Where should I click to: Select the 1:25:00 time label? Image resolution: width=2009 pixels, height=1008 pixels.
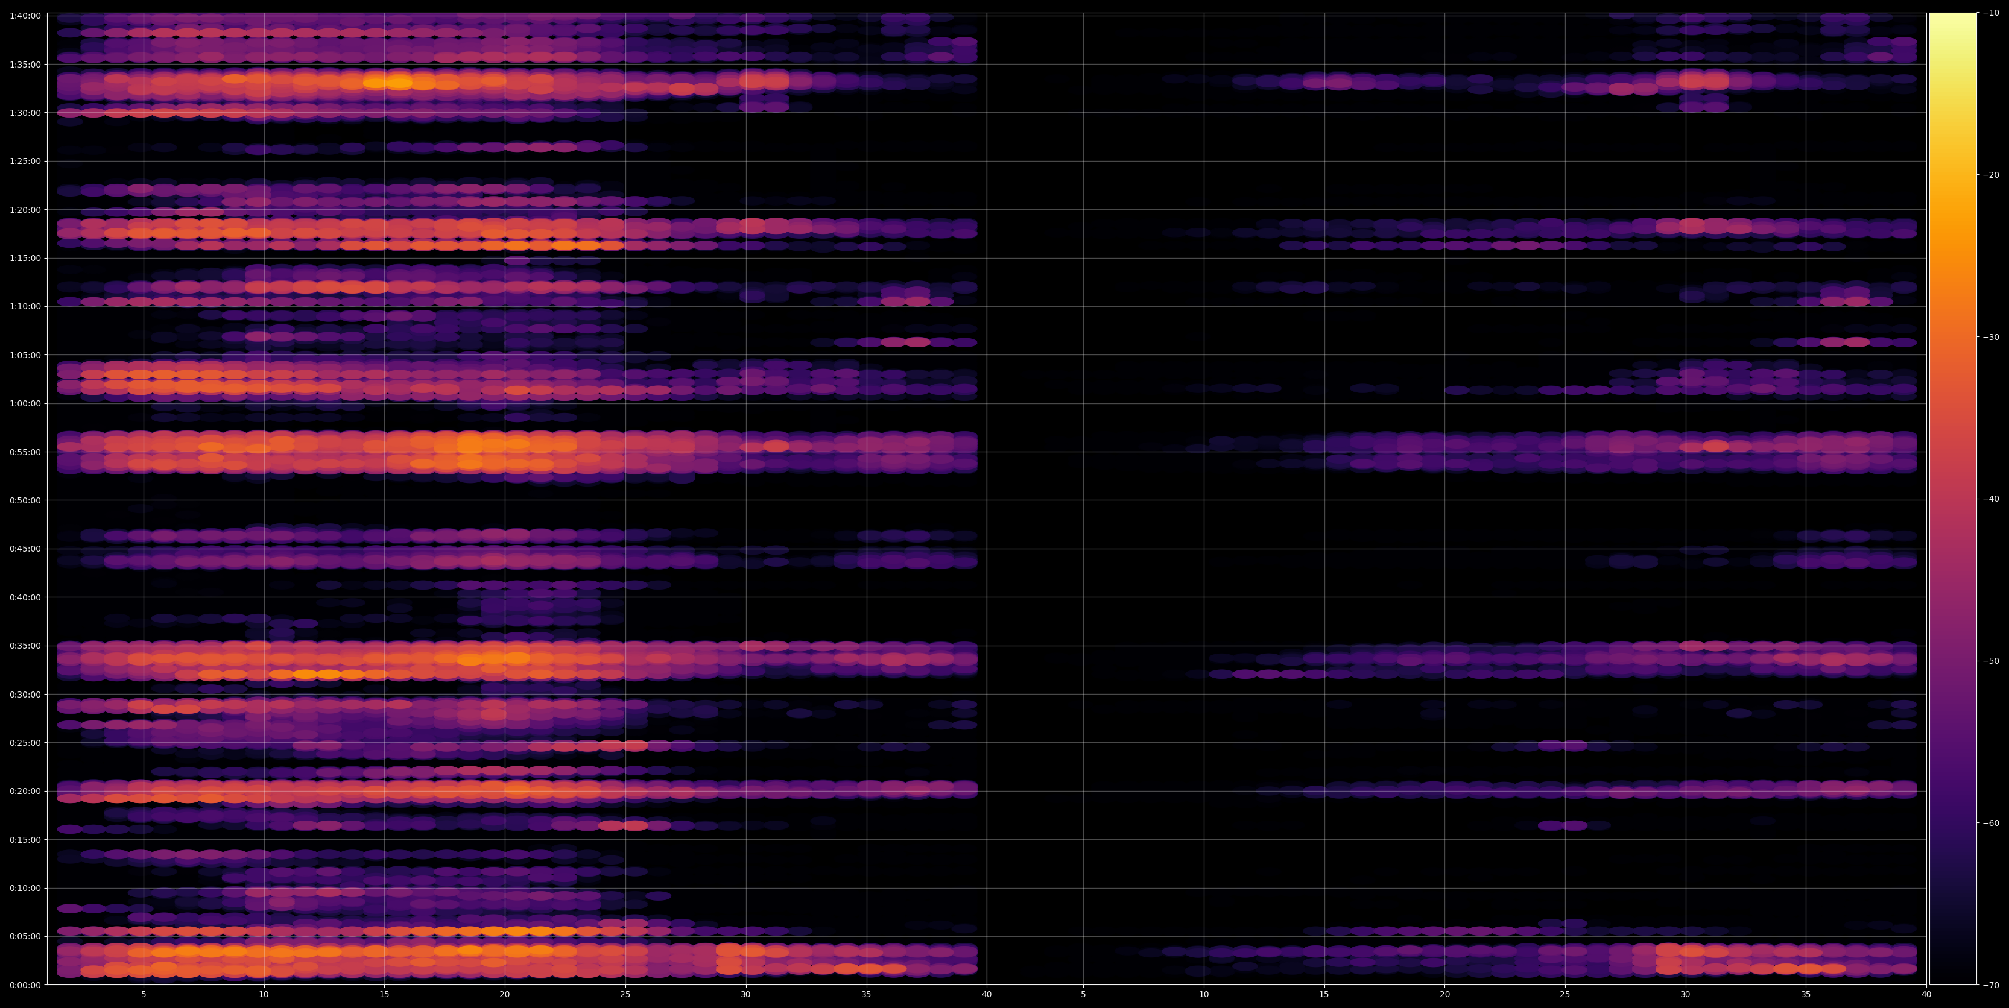pos(25,162)
